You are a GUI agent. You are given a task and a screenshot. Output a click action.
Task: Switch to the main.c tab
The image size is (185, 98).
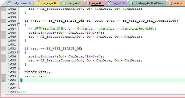pyautogui.click(x=176, y=3)
